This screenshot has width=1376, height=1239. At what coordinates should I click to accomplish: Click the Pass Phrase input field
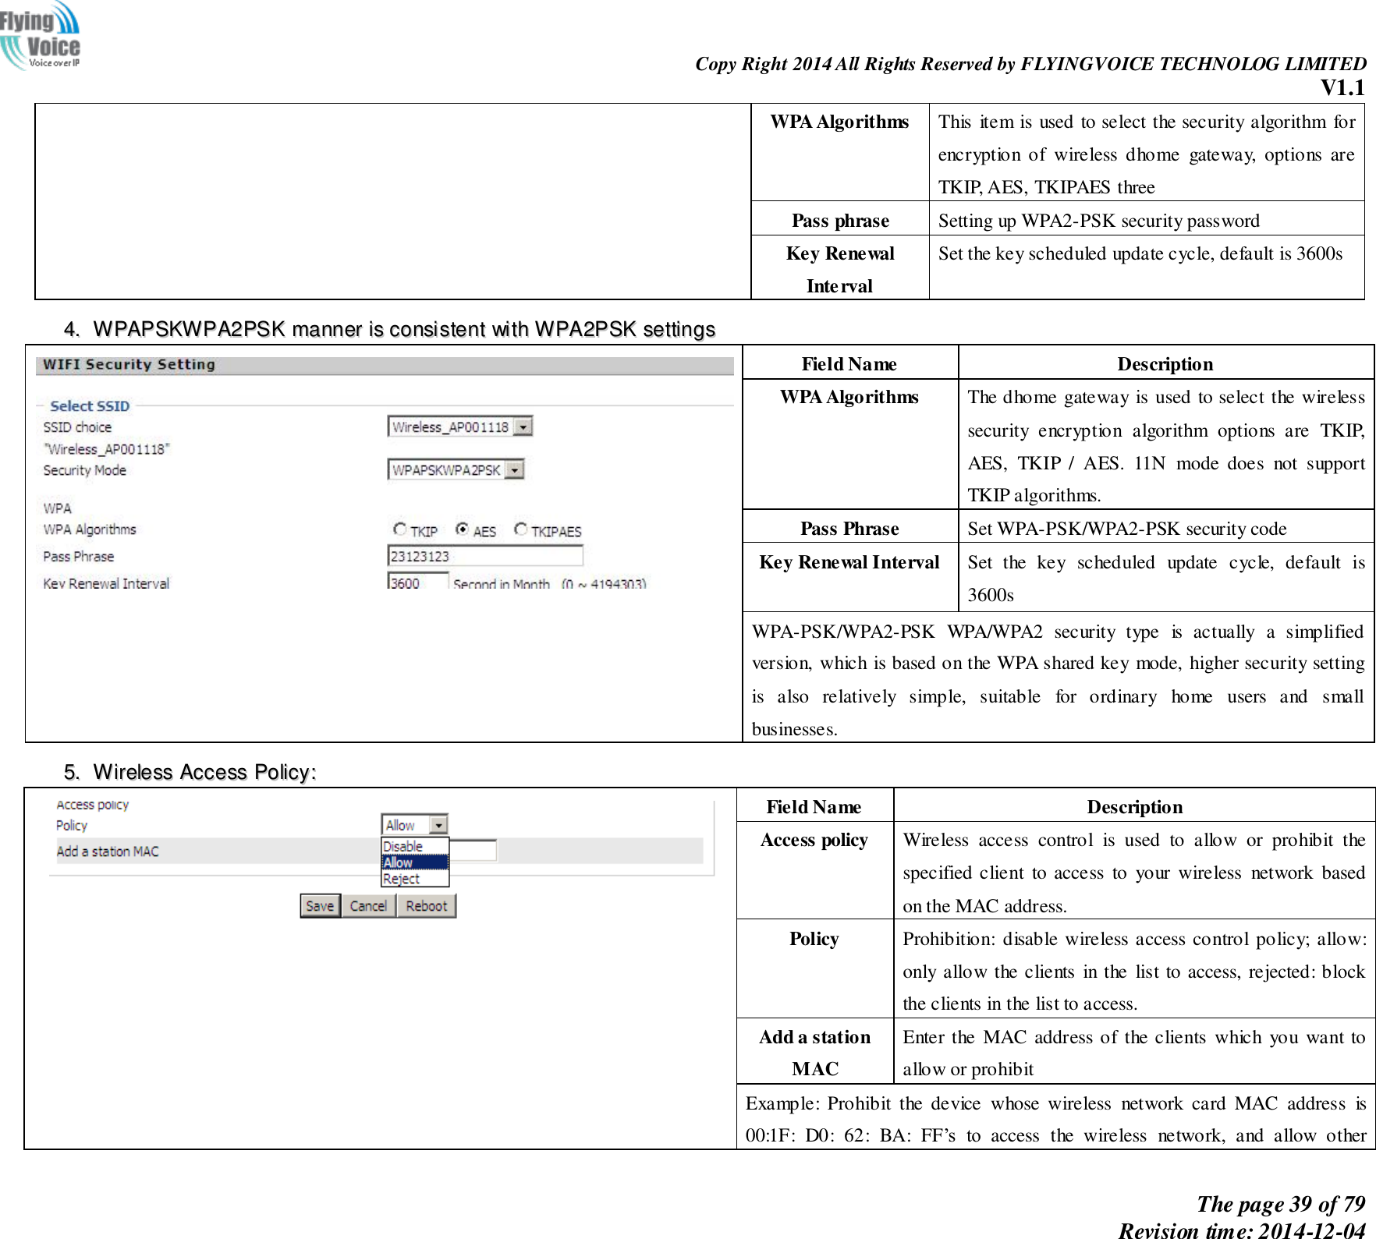(485, 556)
